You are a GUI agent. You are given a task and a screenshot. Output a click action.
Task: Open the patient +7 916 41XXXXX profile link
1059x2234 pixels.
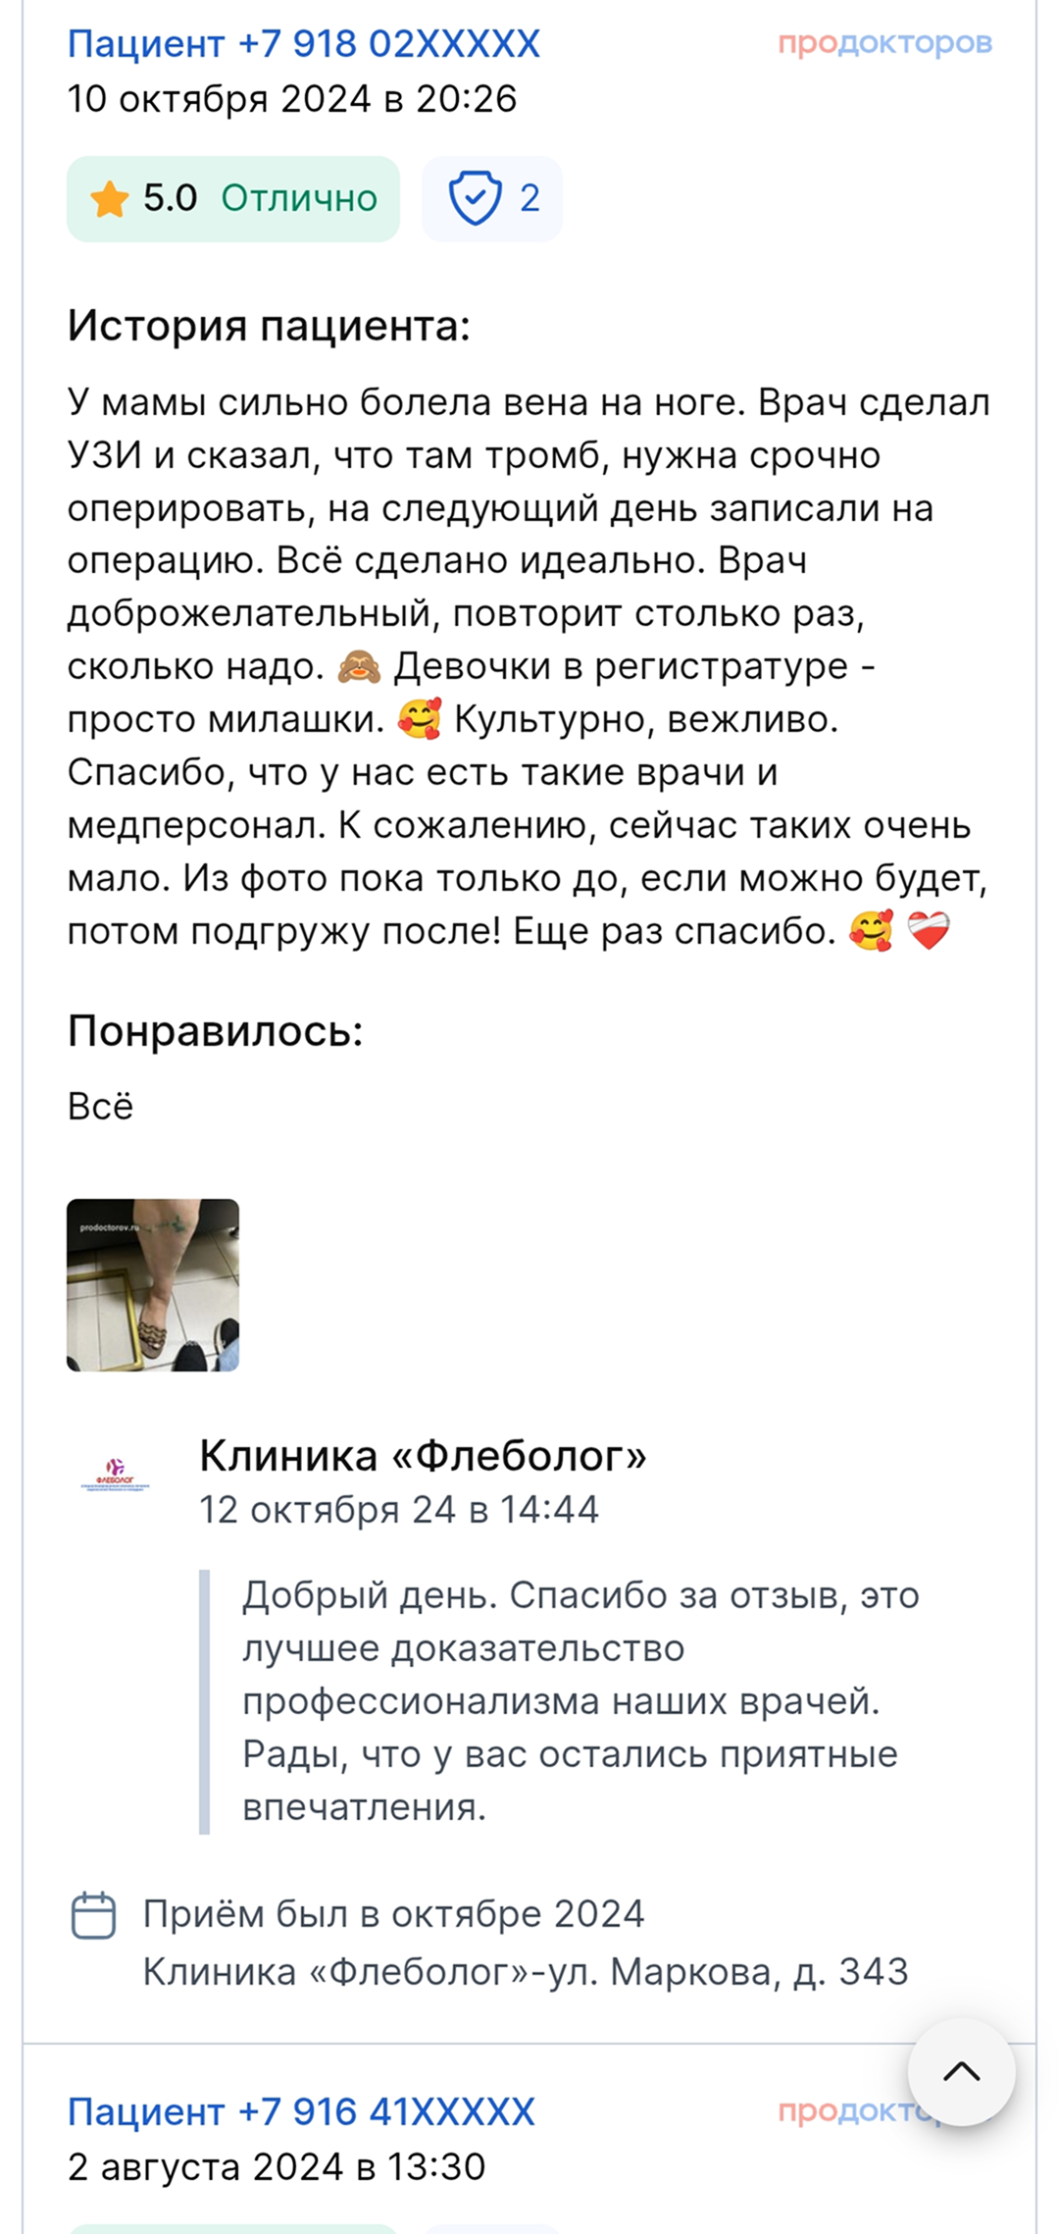coord(301,2111)
